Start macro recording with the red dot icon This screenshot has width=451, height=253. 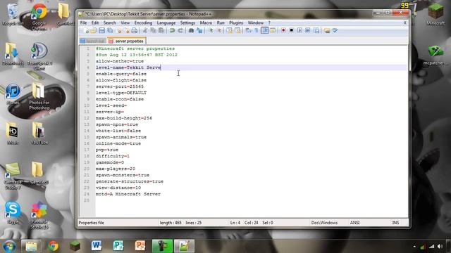tap(283, 30)
